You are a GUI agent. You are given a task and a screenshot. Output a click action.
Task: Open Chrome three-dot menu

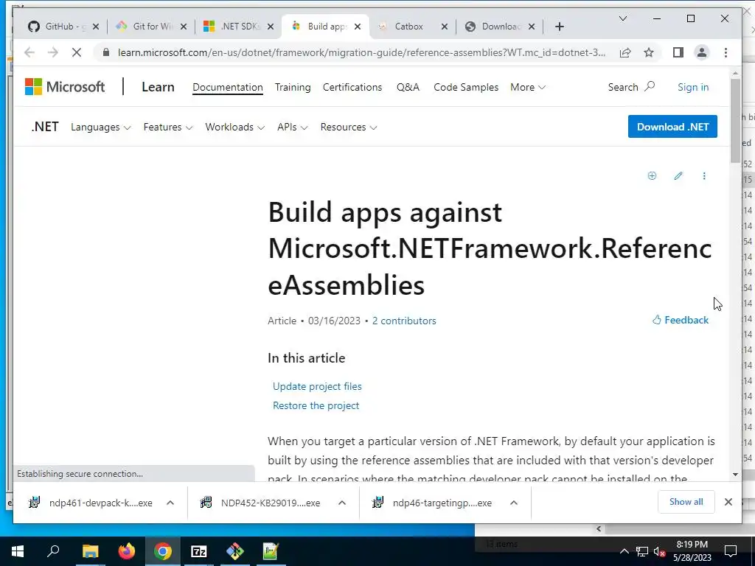(x=726, y=52)
